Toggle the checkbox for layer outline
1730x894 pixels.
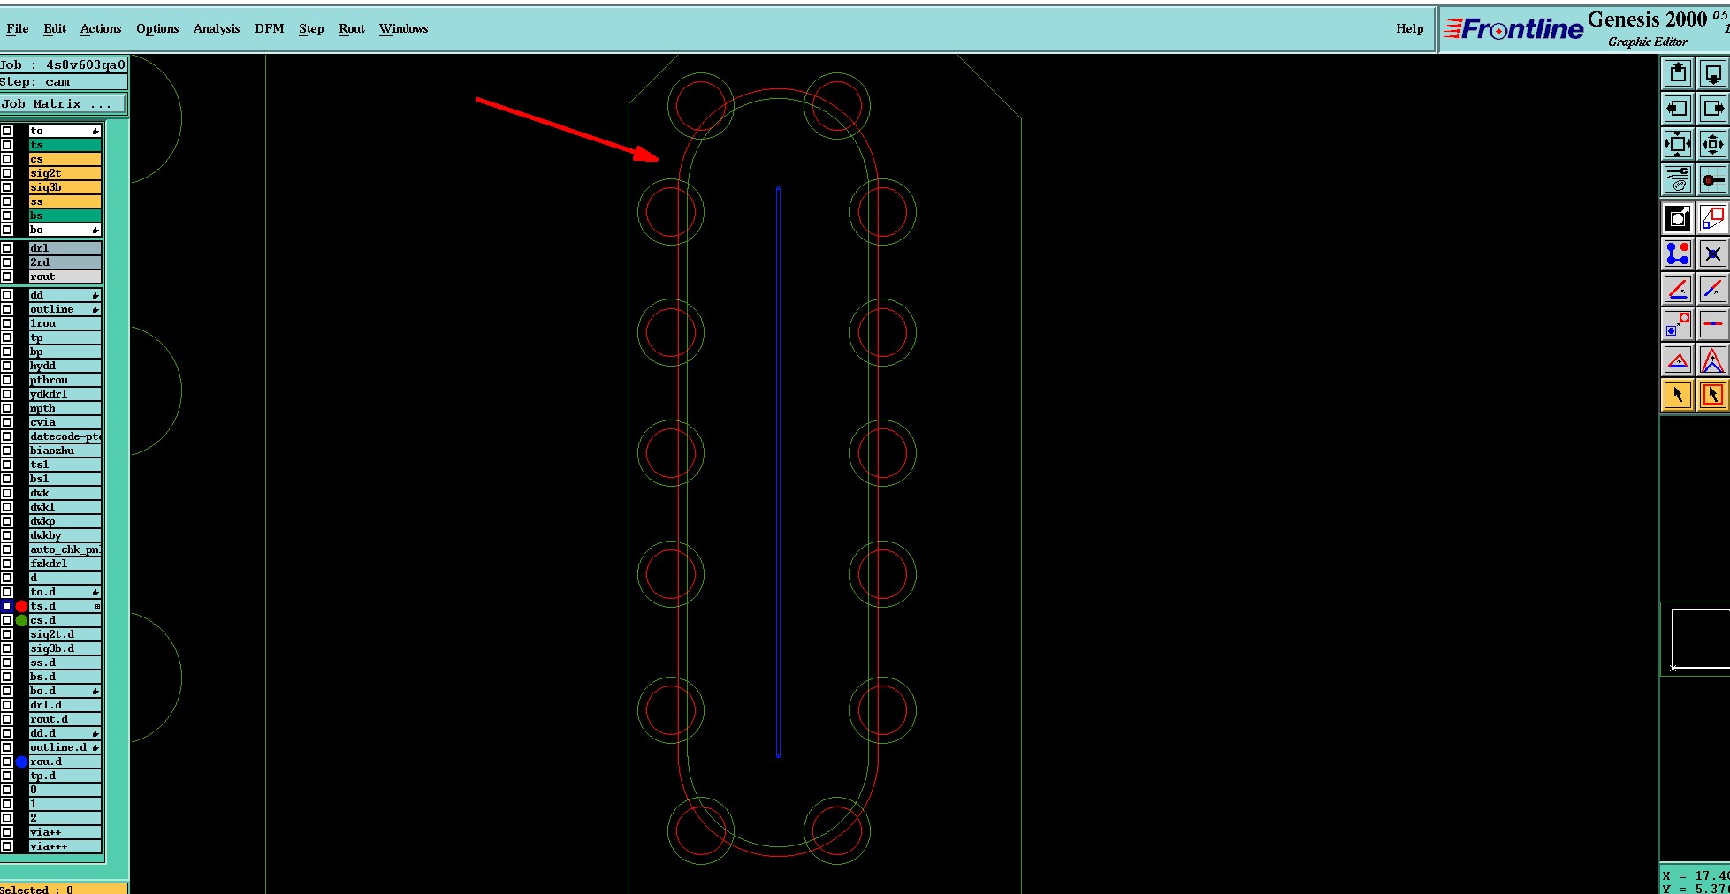(x=7, y=309)
